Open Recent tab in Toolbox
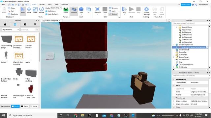 (x=25, y=24)
